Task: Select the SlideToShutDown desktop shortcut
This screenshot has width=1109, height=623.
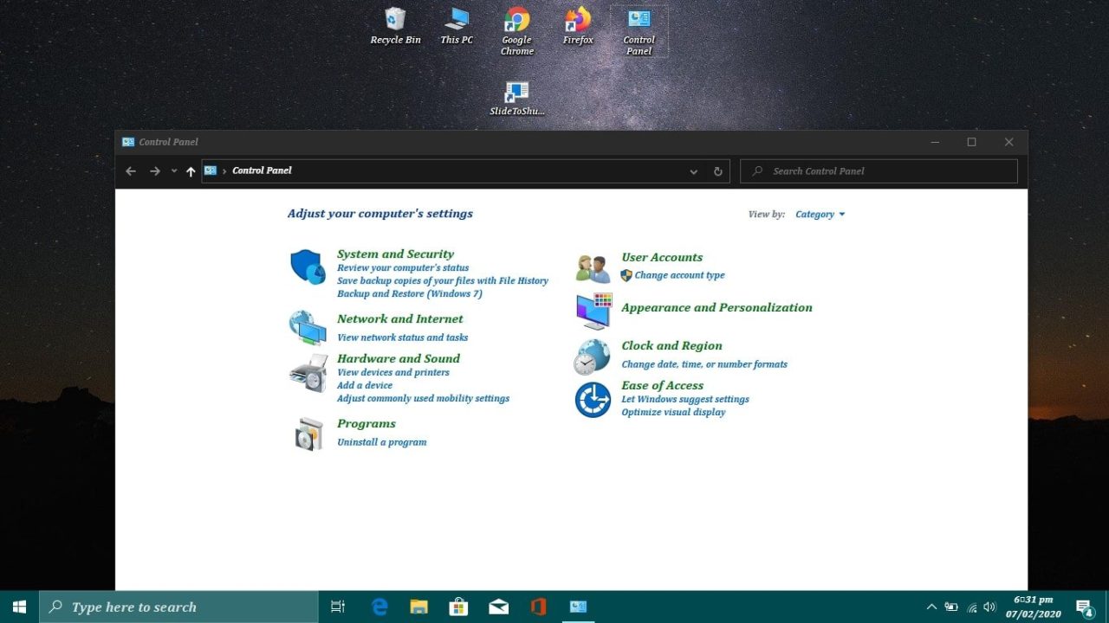Action: [517, 99]
